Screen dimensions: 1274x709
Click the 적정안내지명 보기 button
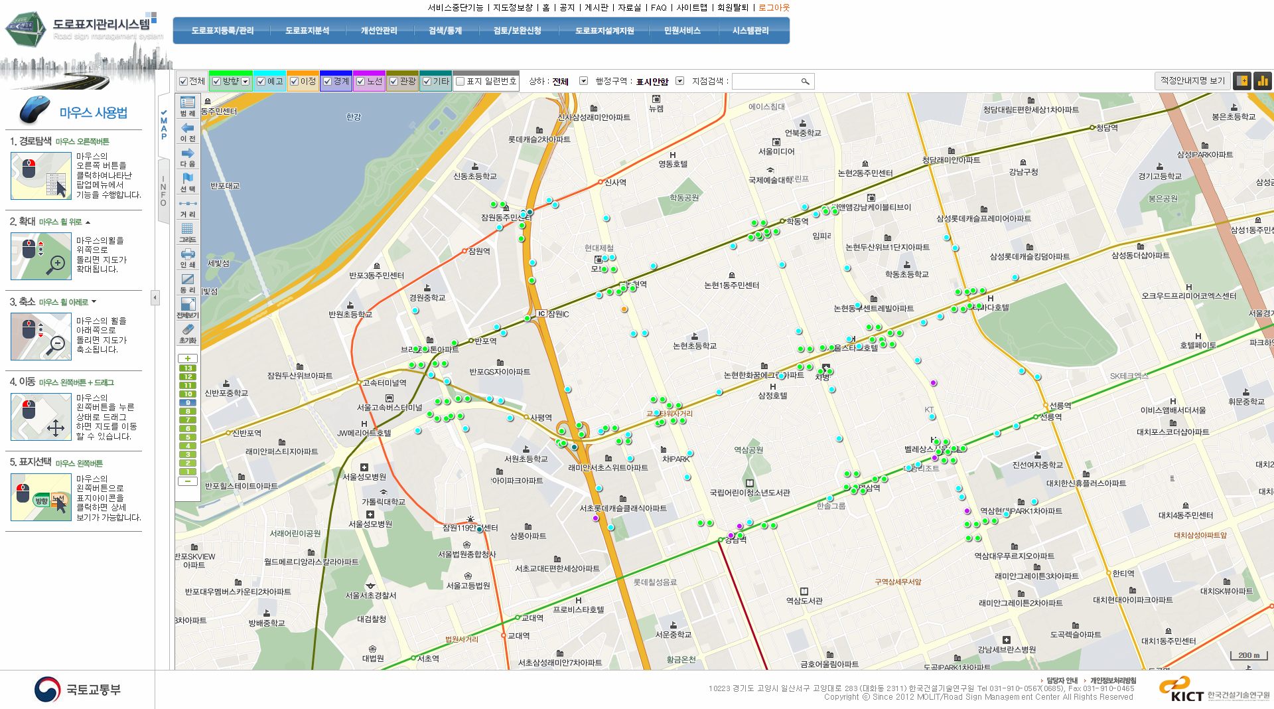(1192, 81)
